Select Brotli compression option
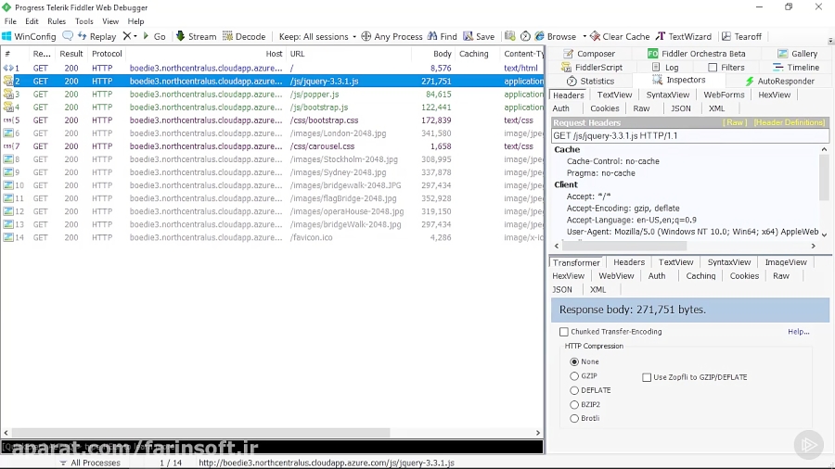 point(574,418)
